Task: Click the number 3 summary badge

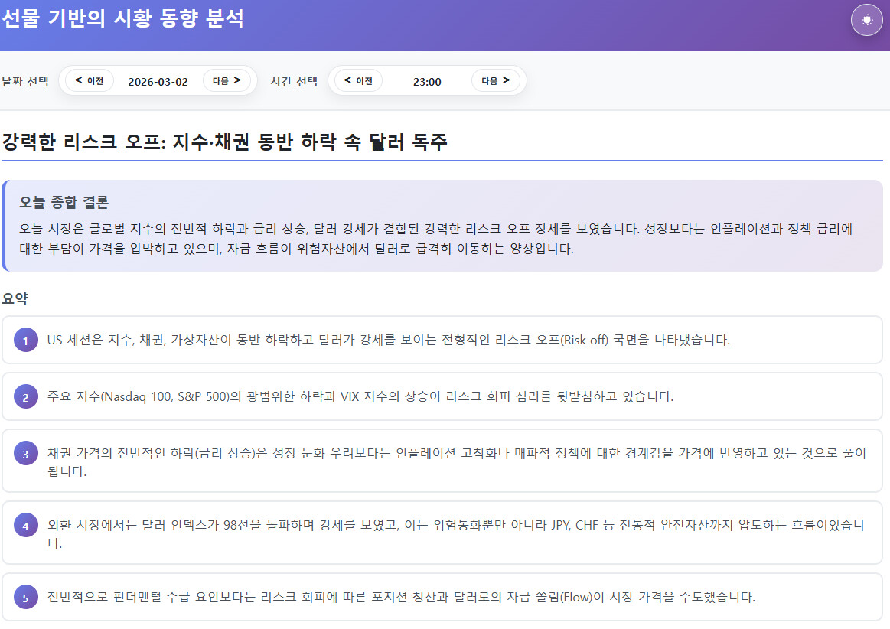Action: pos(25,454)
